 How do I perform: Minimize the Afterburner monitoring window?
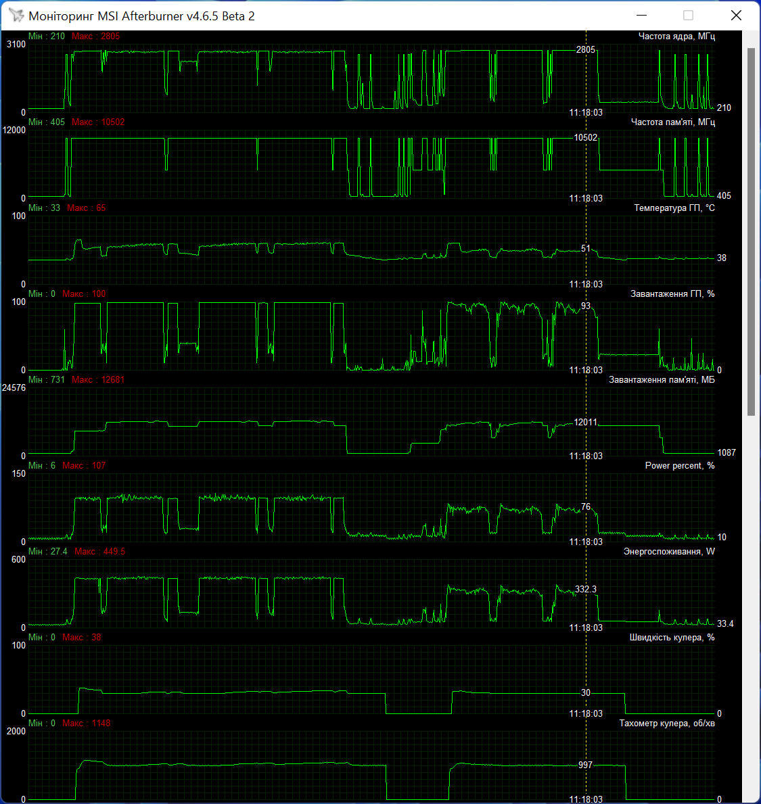click(x=641, y=16)
